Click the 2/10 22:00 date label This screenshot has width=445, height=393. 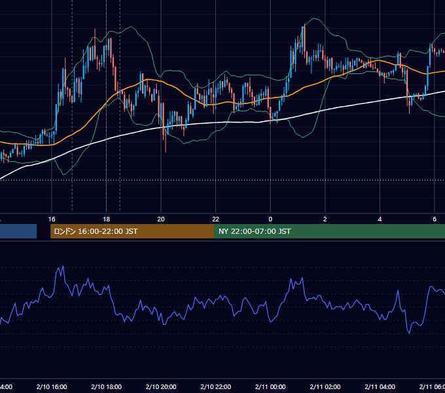pos(216,386)
